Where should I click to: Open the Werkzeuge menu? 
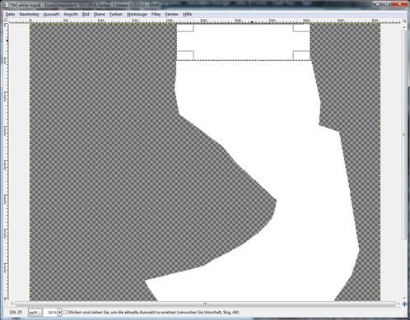pyautogui.click(x=137, y=14)
